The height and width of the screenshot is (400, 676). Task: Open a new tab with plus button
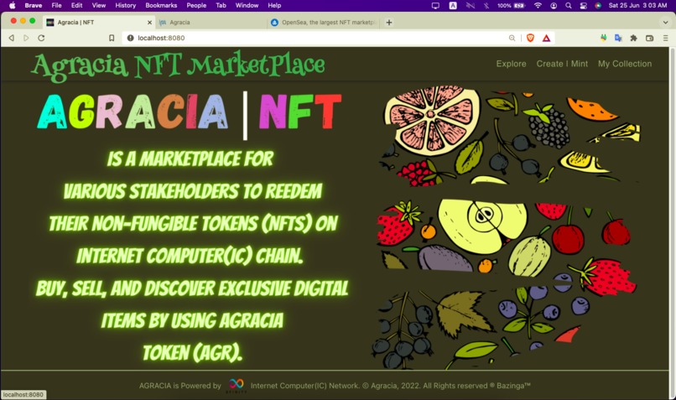(x=389, y=23)
